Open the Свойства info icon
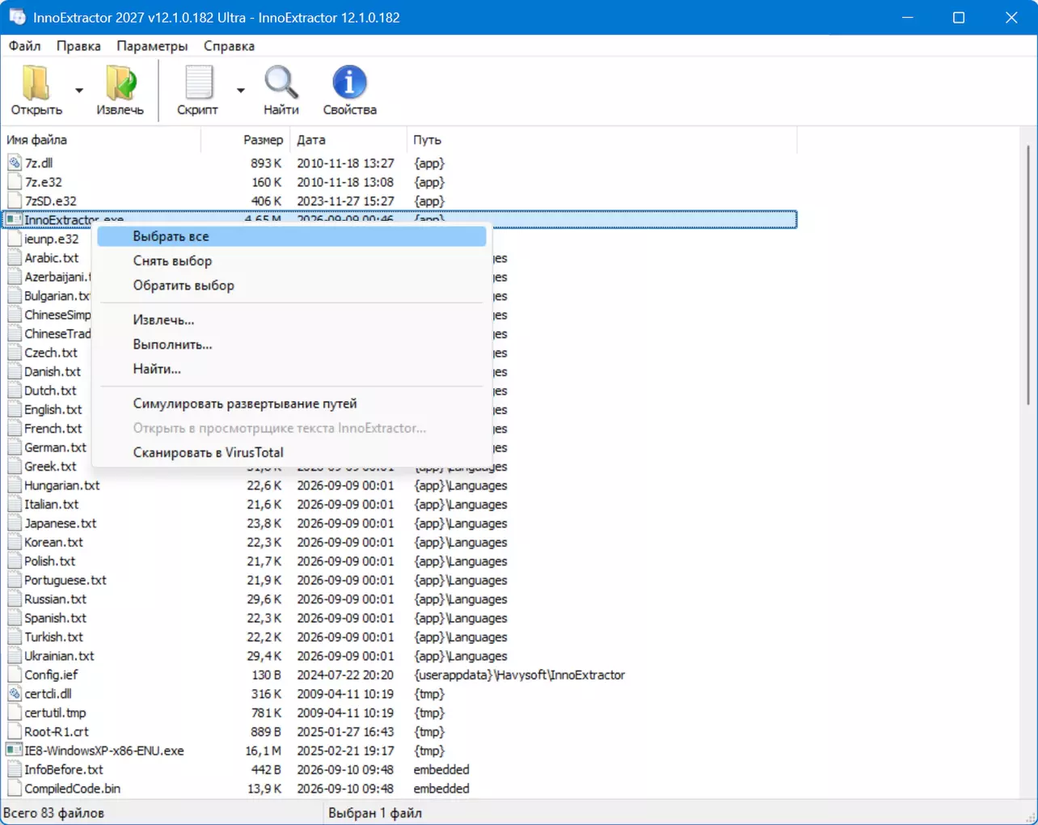 349,83
